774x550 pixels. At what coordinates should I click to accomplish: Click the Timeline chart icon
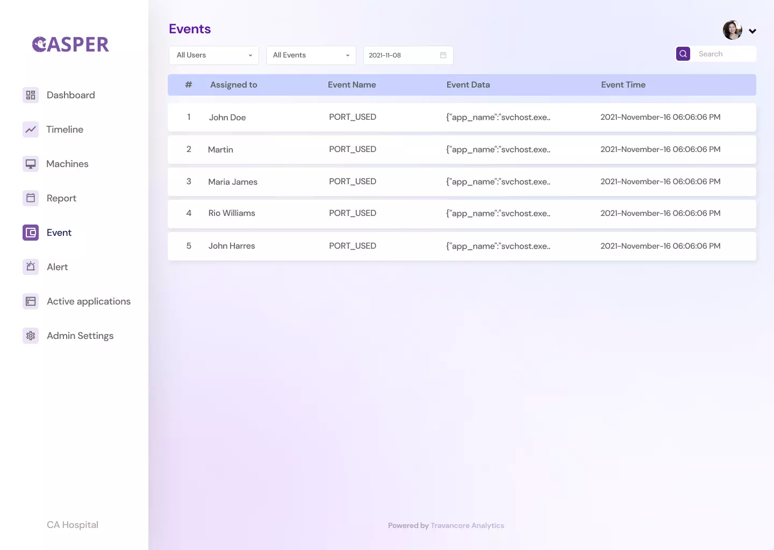[x=31, y=129]
